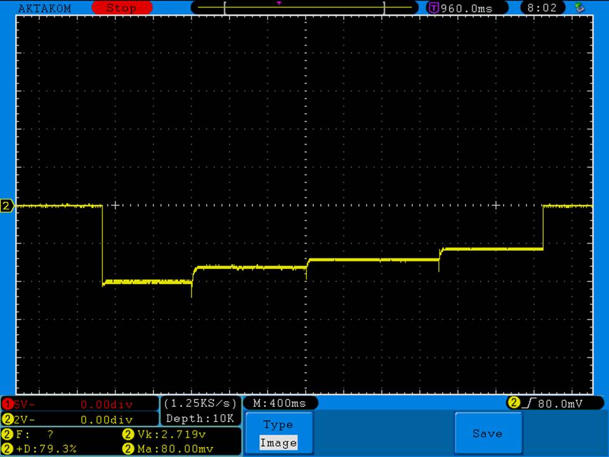Select the red channel 1 indicator (5V)
609x457 pixels.
8,404
